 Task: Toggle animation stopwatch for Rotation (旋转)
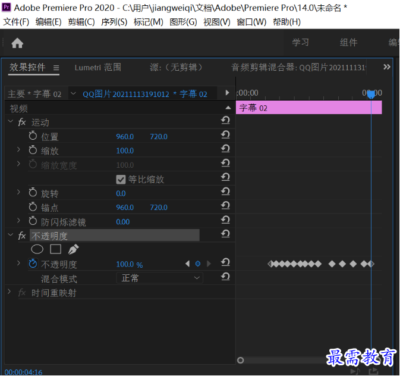33,192
